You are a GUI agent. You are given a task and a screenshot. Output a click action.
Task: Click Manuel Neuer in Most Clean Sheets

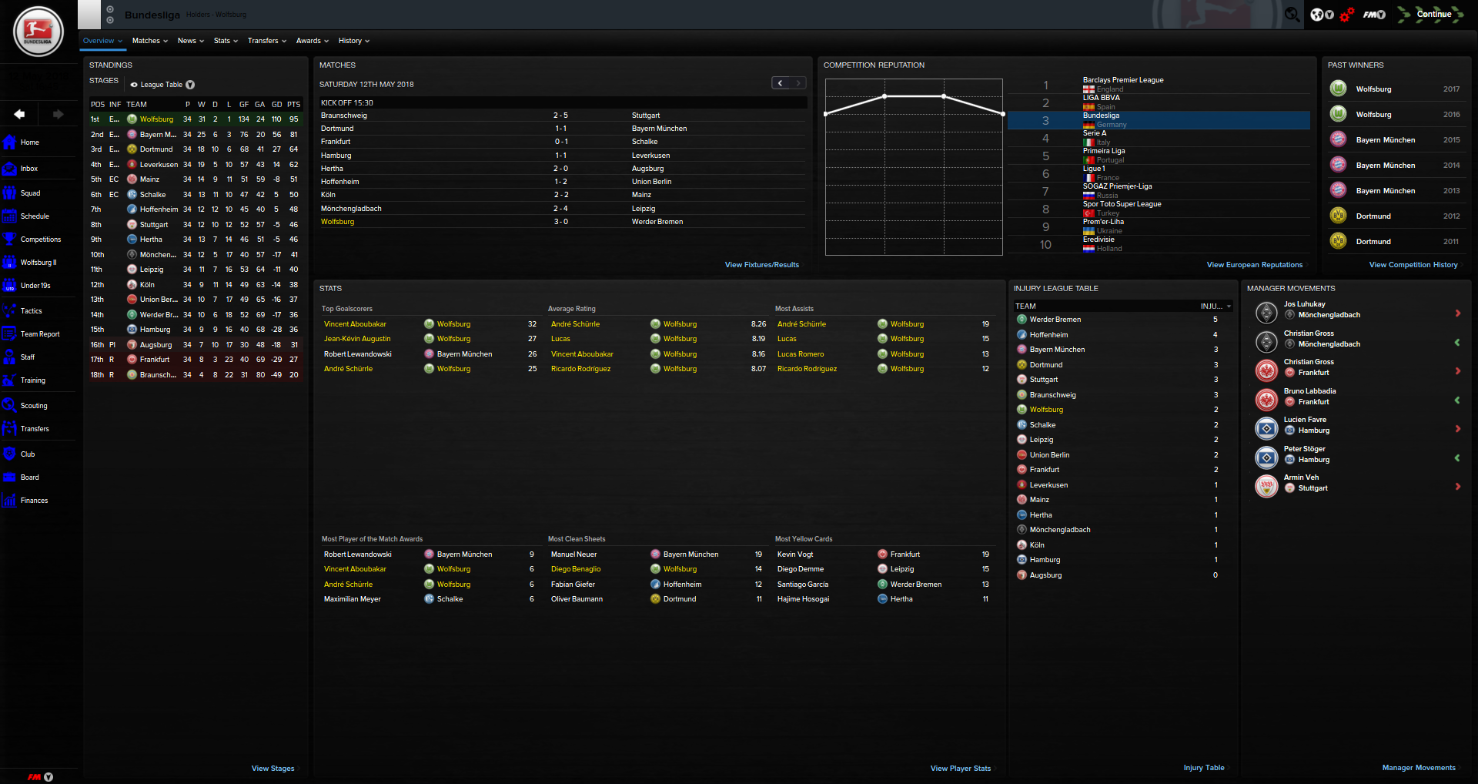click(x=573, y=554)
